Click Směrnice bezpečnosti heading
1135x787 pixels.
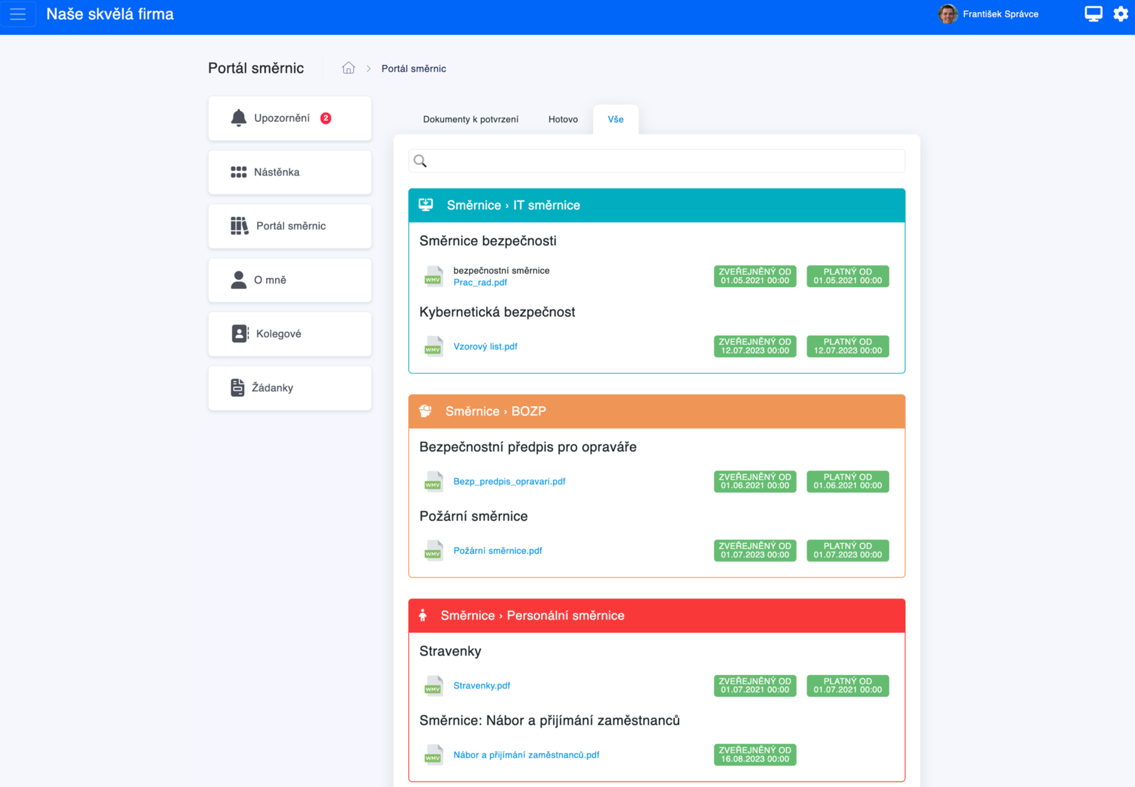coord(487,241)
